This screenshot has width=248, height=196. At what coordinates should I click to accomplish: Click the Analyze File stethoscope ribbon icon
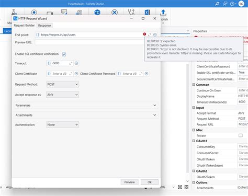pyautogui.click(x=131, y=12)
